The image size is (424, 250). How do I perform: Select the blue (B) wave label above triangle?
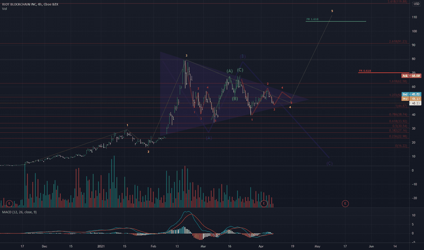[242, 56]
